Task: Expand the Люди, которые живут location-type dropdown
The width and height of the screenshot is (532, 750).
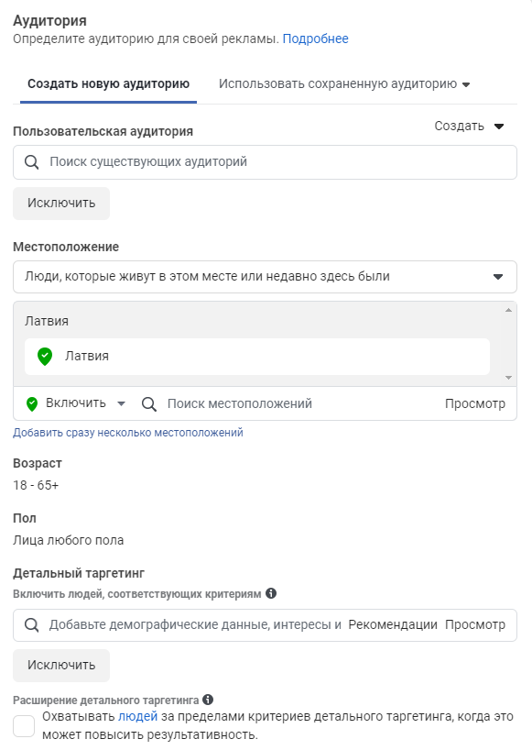Action: [x=265, y=277]
